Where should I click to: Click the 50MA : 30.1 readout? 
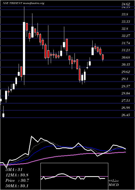click(17, 186)
